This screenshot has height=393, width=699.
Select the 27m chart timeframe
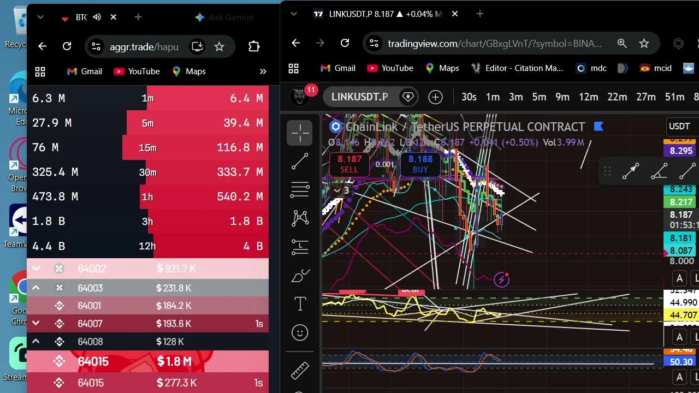pyautogui.click(x=645, y=97)
